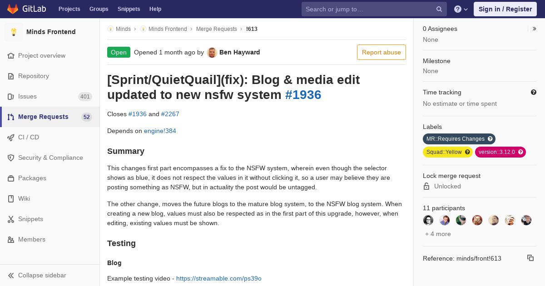The height and width of the screenshot is (286, 545).
Task: Click the Security & Compliance shield icon
Action: pyautogui.click(x=11, y=158)
